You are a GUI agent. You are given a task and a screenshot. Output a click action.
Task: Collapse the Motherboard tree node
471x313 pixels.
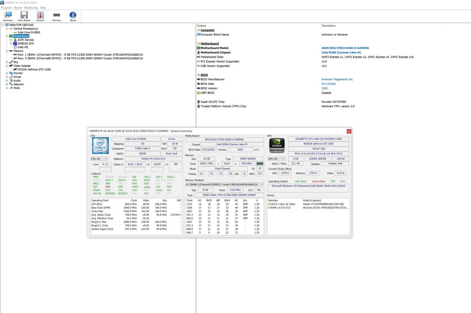point(7,36)
